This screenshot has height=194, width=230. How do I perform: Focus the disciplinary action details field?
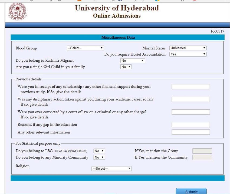click(191, 99)
